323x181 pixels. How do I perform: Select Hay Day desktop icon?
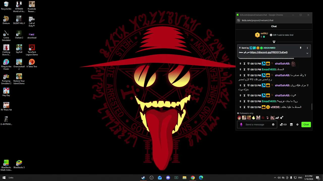[x=6, y=92]
